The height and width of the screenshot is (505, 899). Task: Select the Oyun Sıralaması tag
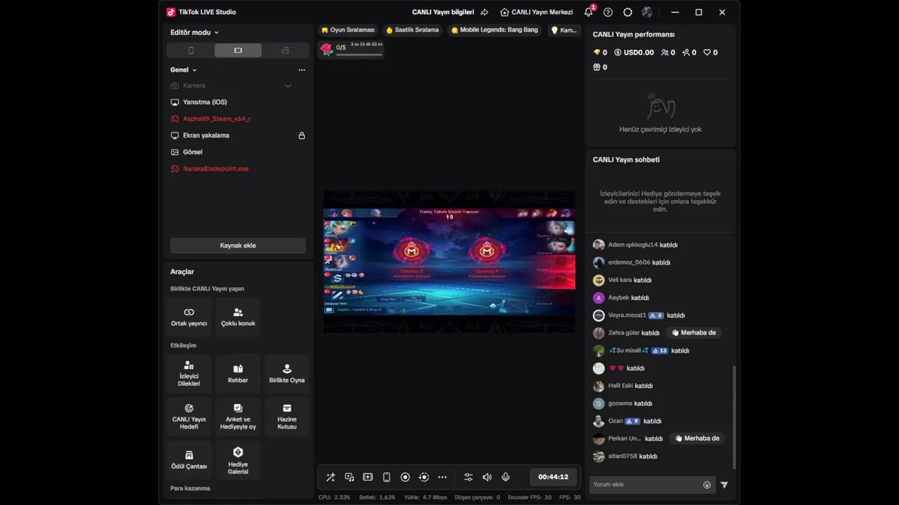pyautogui.click(x=348, y=30)
